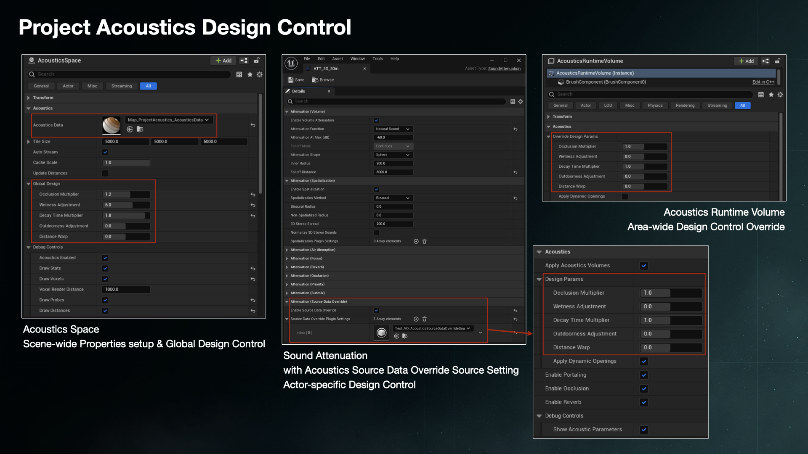Click the Save icon in Sound Attenuation editor
The height and width of the screenshot is (454, 808).
click(291, 80)
